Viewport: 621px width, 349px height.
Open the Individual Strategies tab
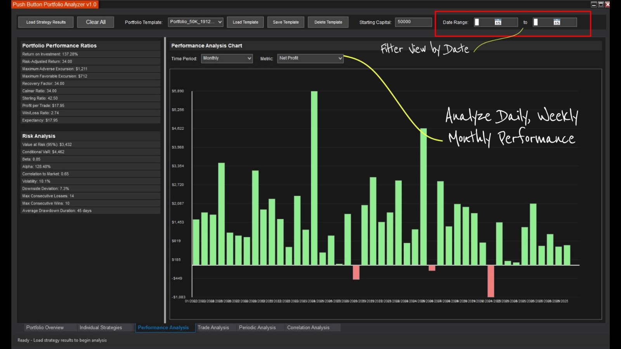[101, 328]
